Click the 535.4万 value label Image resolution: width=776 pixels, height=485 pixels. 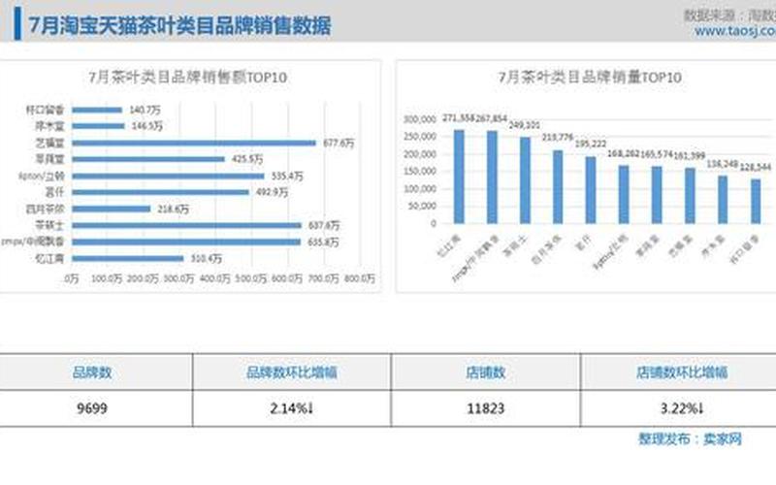coord(287,177)
